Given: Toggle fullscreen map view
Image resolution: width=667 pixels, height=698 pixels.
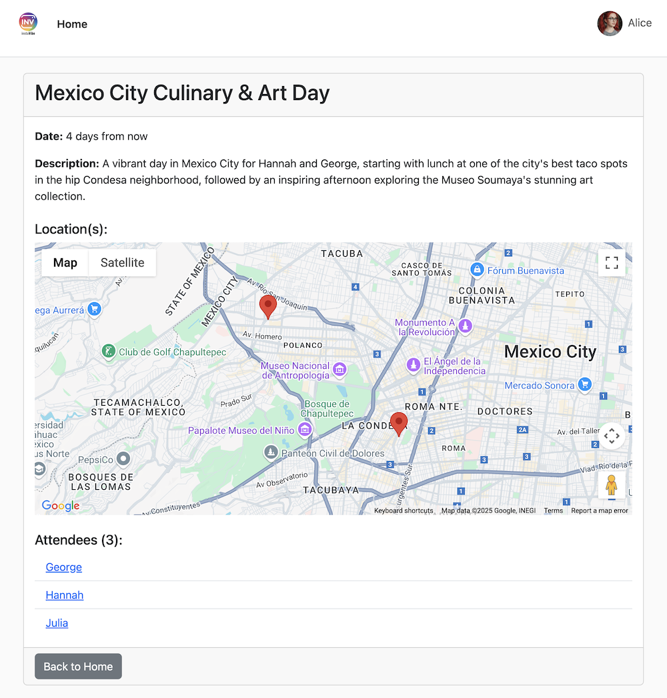Looking at the screenshot, I should (x=612, y=263).
